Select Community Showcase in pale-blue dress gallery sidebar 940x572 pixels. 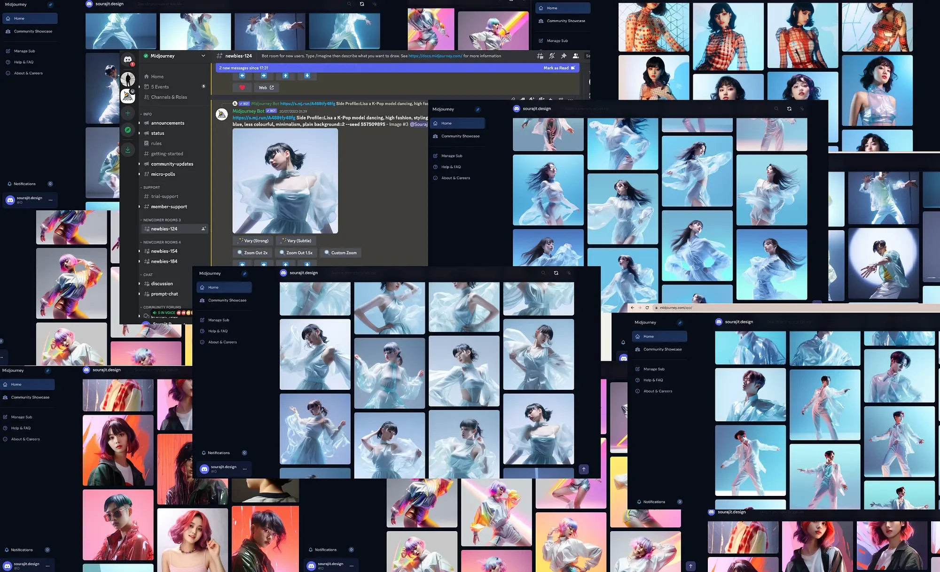[224, 300]
